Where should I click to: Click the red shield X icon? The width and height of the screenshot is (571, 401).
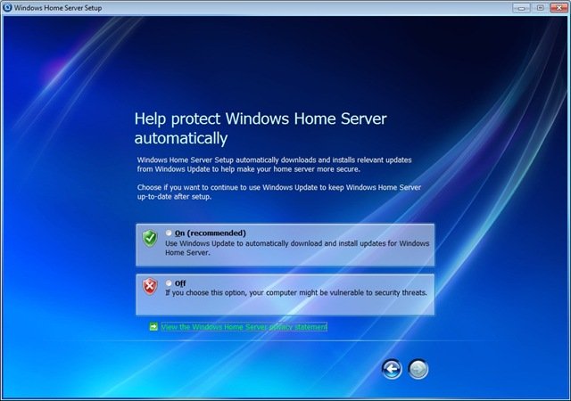point(150,286)
